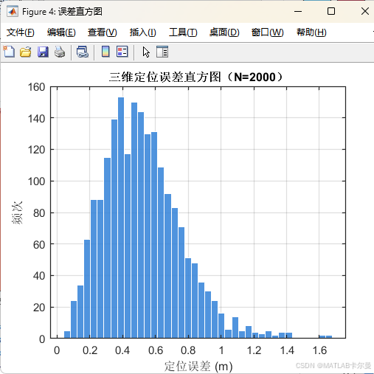Image resolution: width=374 pixels, height=374 pixels.
Task: Maximize the Figure 4 window
Action: click(331, 11)
